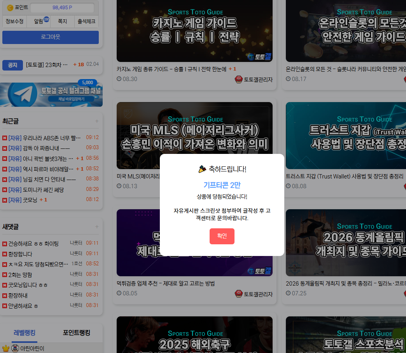Click 아린아린이 avatar badge icon
This screenshot has width=406, height=353.
[15, 348]
